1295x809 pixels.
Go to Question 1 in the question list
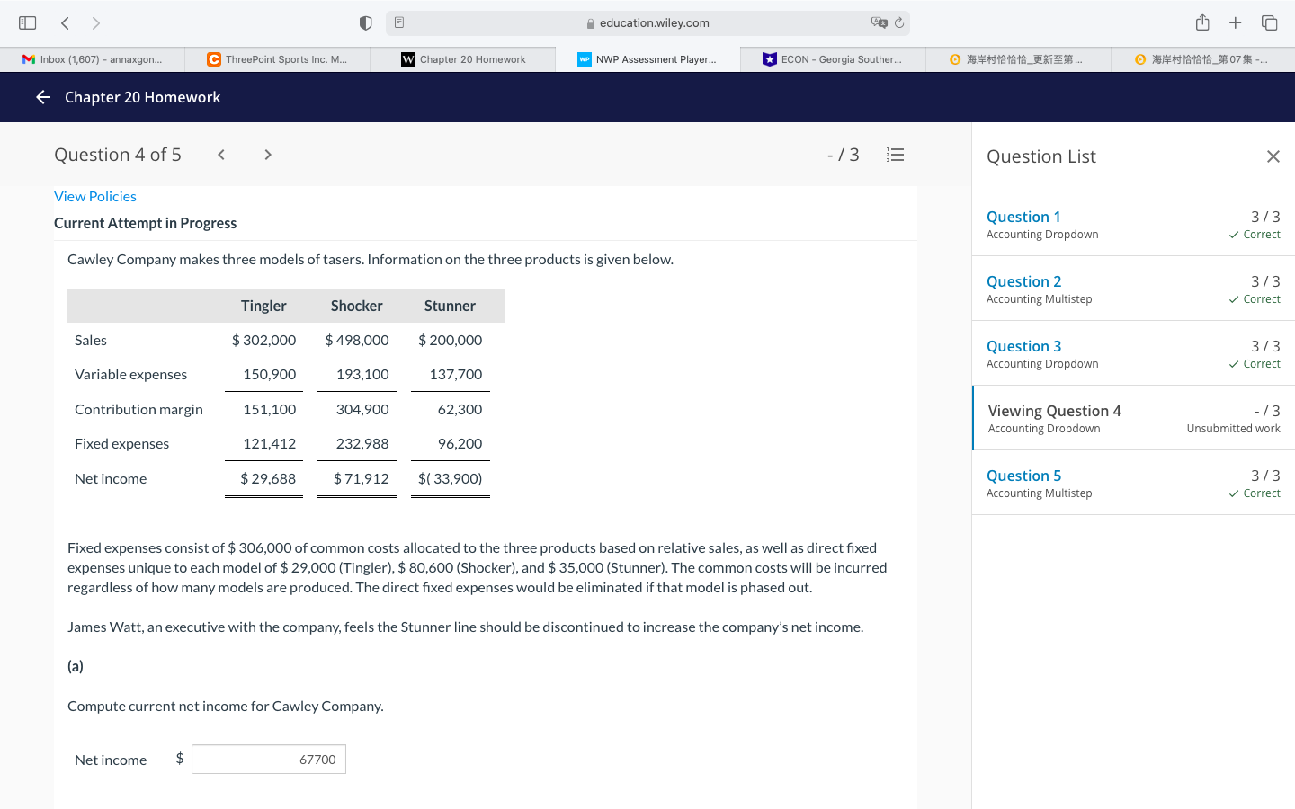(x=1023, y=217)
